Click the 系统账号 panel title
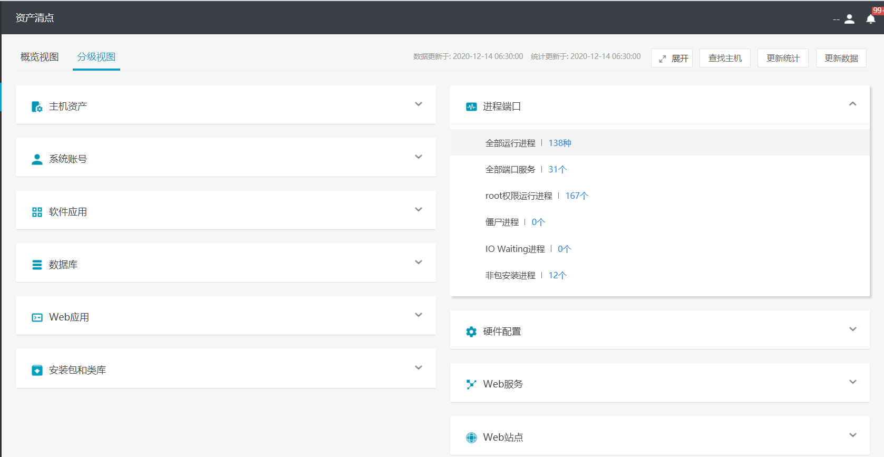884x457 pixels. coord(68,159)
